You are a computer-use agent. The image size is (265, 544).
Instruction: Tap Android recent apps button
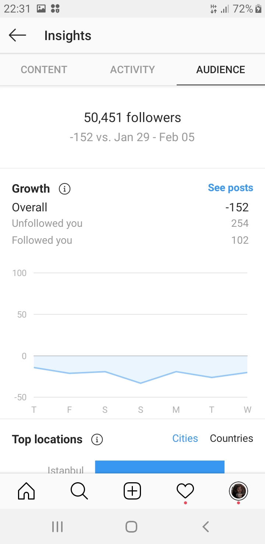tap(57, 527)
